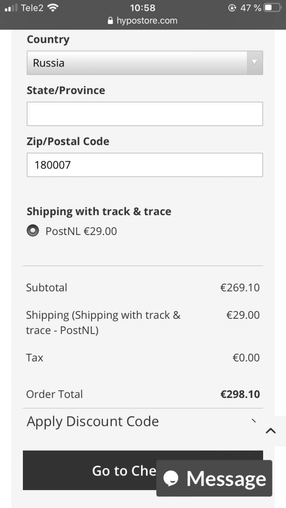Click the Order Total €298.10 amount
Screen dimensions: 286x508
point(240,394)
